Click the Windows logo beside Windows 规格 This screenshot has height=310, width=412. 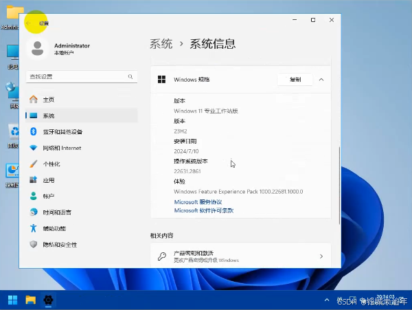coord(161,80)
